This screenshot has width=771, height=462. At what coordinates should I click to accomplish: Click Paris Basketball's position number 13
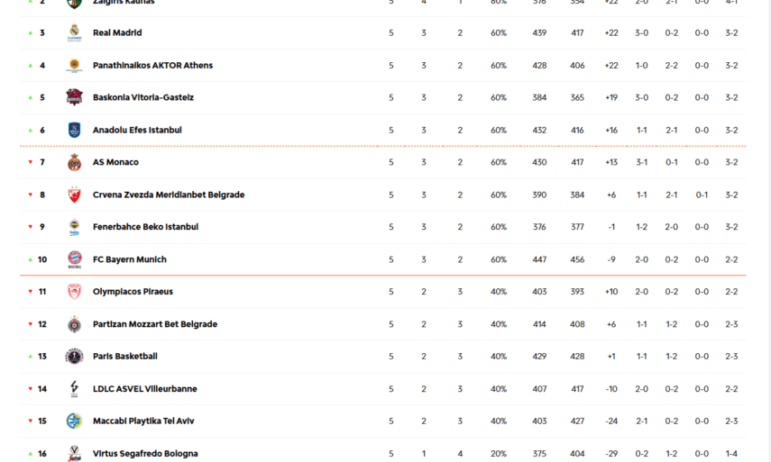tap(42, 357)
